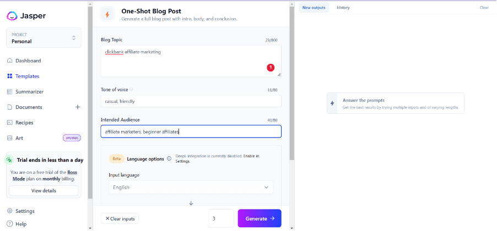Click the '40/80' character counter
Image resolution: width=497 pixels, height=231 pixels.
click(272, 120)
